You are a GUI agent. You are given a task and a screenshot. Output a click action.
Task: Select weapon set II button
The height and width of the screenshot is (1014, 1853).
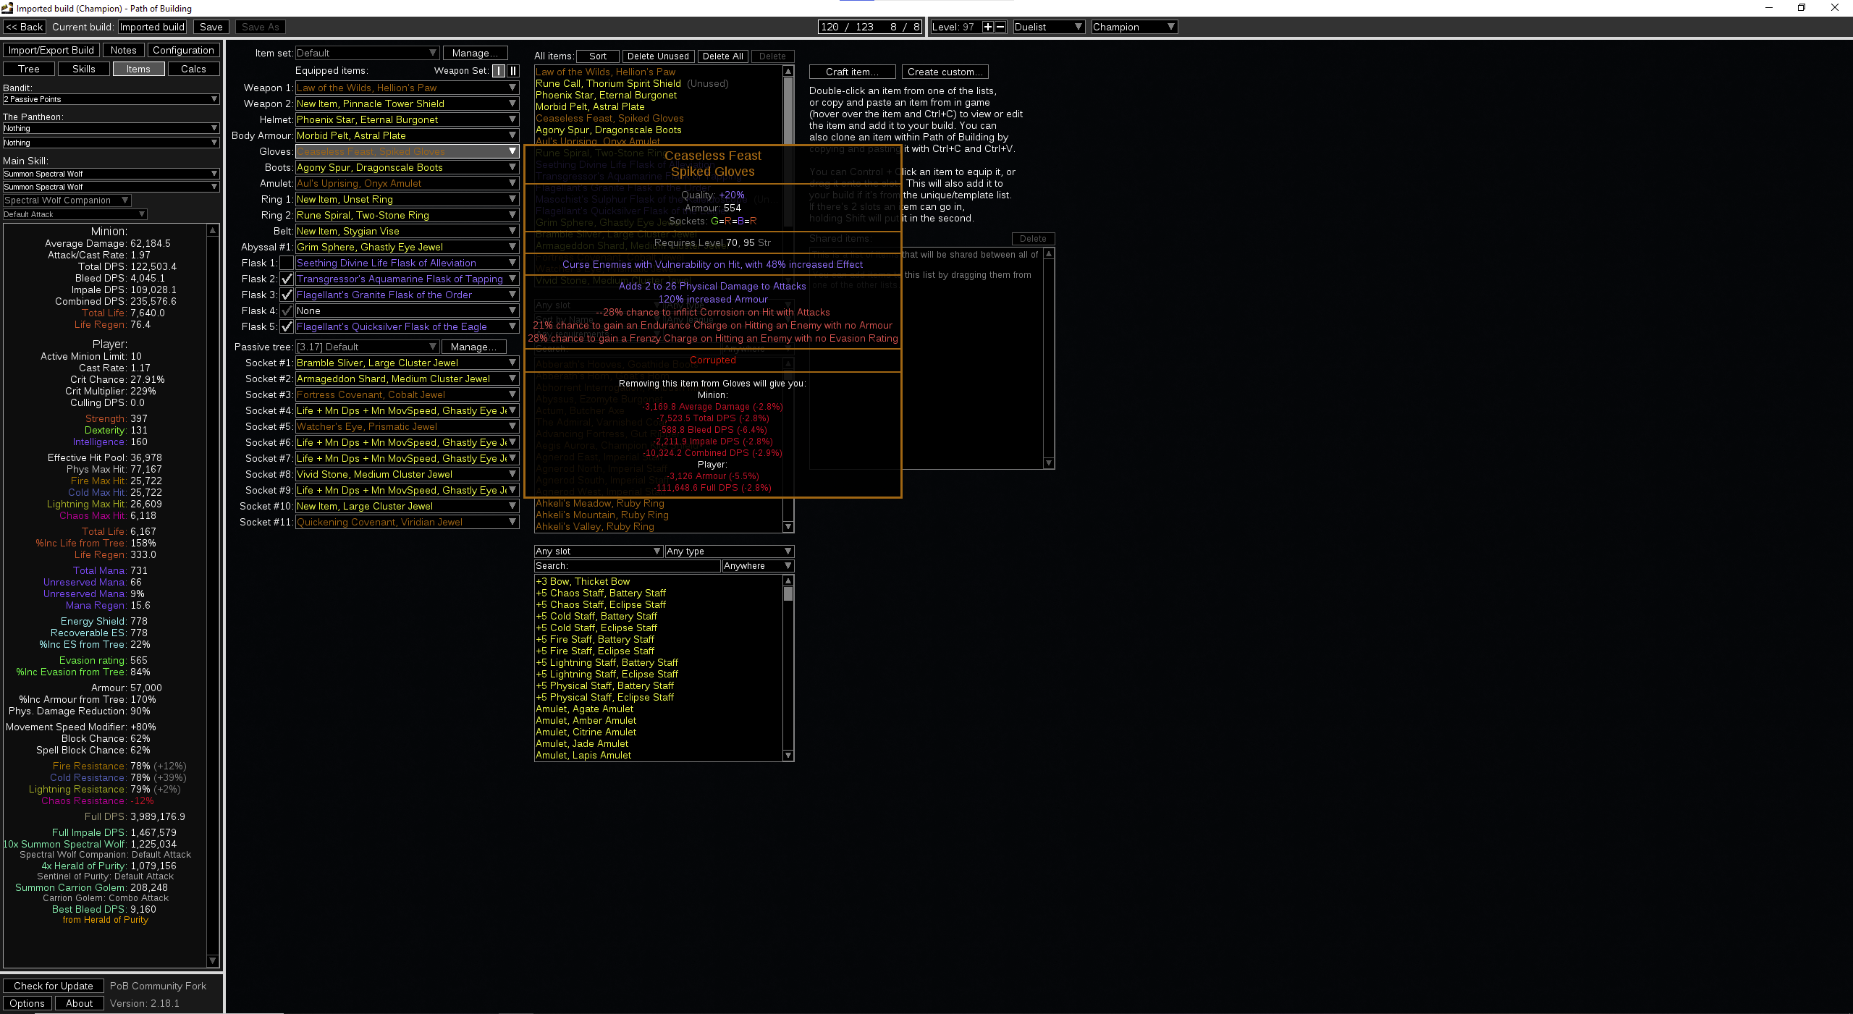(x=513, y=70)
